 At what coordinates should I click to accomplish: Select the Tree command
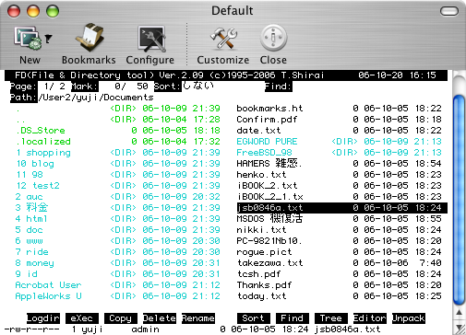(x=331, y=318)
